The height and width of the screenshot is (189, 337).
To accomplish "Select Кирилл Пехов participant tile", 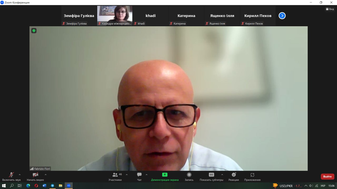I will click(x=258, y=16).
